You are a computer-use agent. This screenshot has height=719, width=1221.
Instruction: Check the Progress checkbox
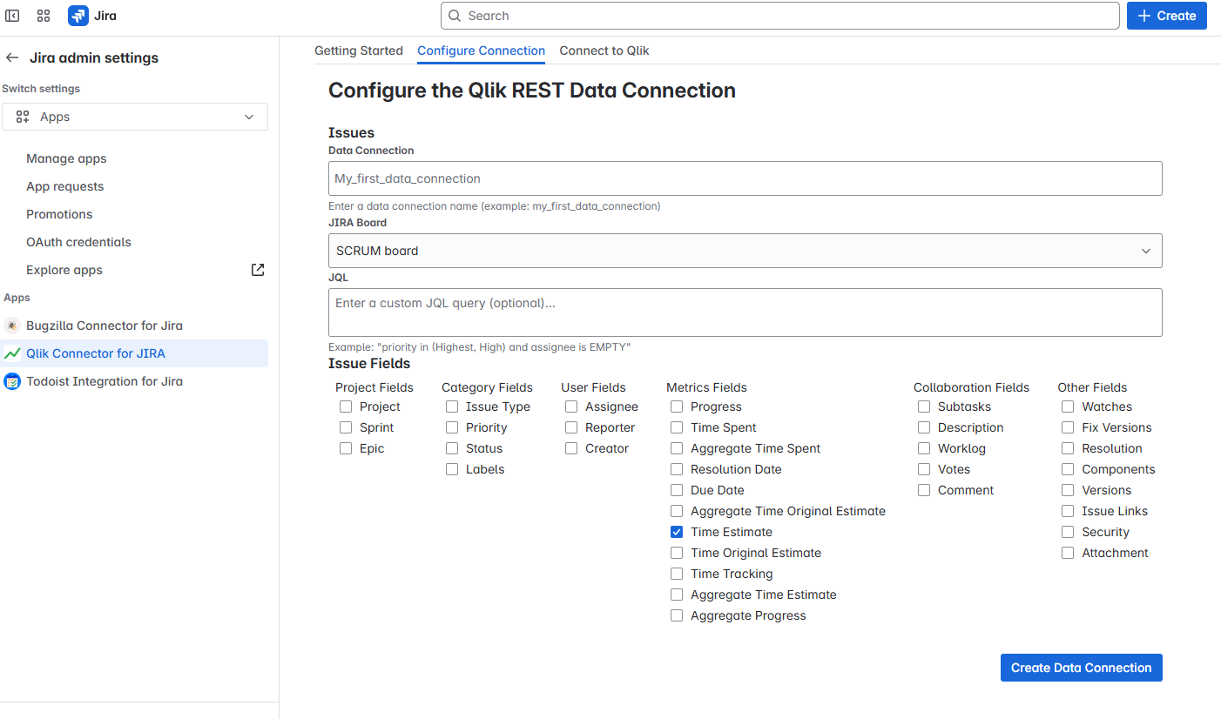(677, 407)
